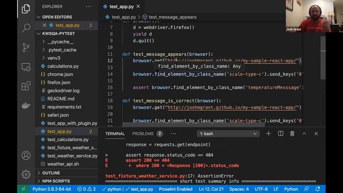Click Python language mode in status bar
343x193 pixels.
pos(291,189)
